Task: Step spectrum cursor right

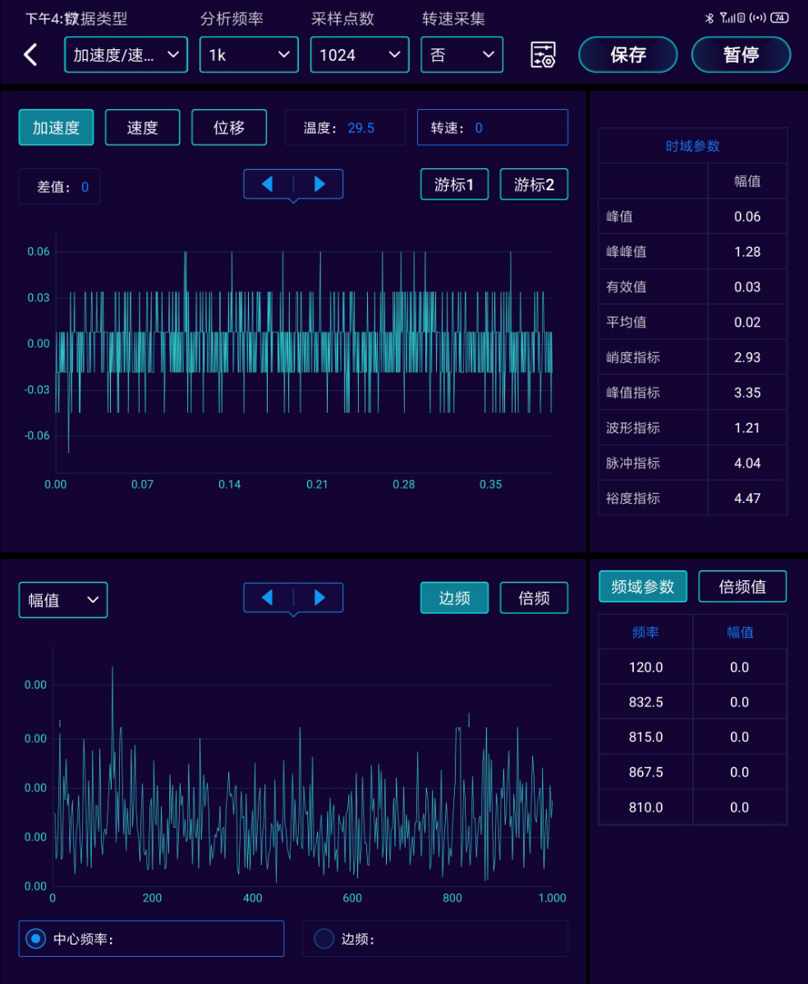Action: click(x=319, y=597)
